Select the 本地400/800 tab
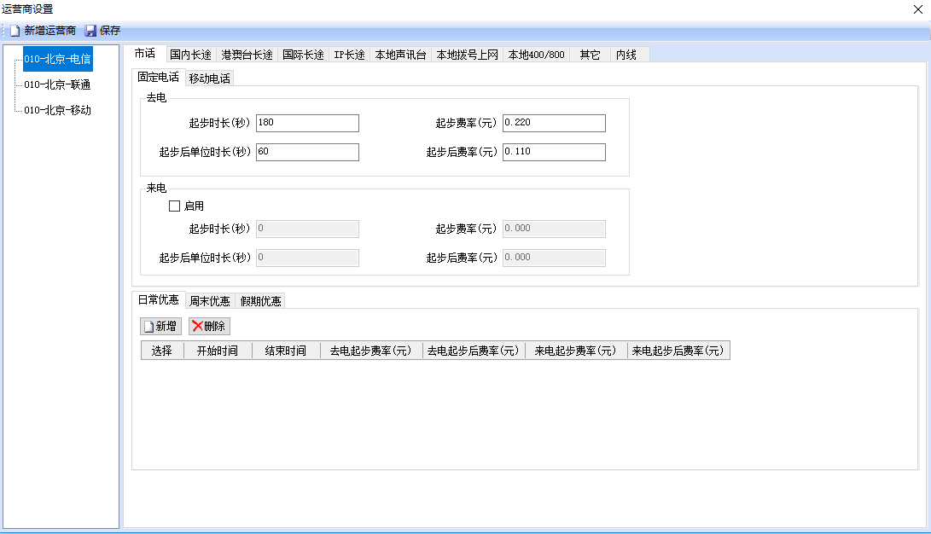 536,55
